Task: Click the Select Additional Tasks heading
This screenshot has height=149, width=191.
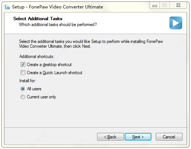Action: [x=38, y=19]
